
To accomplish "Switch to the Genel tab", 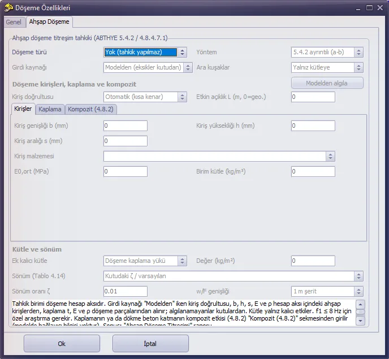I will (14, 22).
